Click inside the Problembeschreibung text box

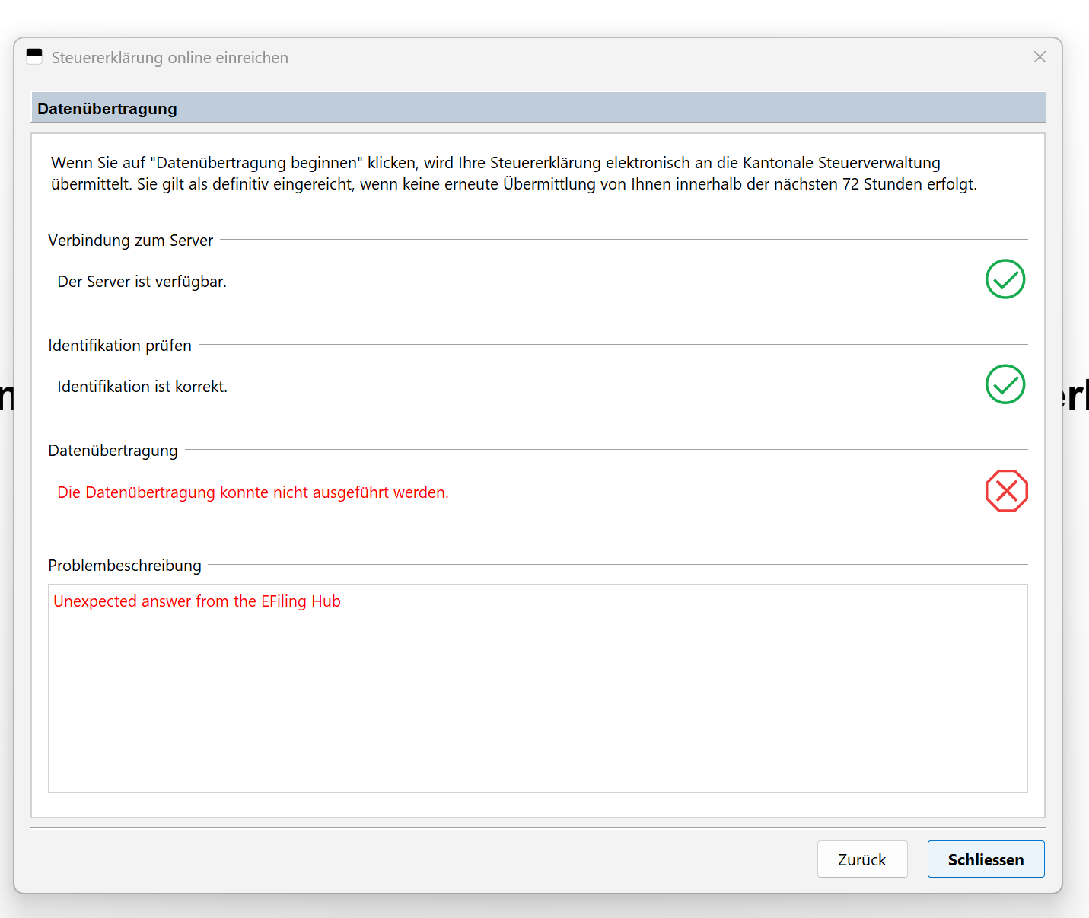tap(538, 688)
